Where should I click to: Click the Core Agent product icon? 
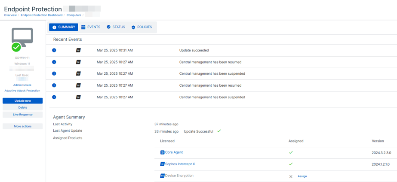pyautogui.click(x=162, y=152)
